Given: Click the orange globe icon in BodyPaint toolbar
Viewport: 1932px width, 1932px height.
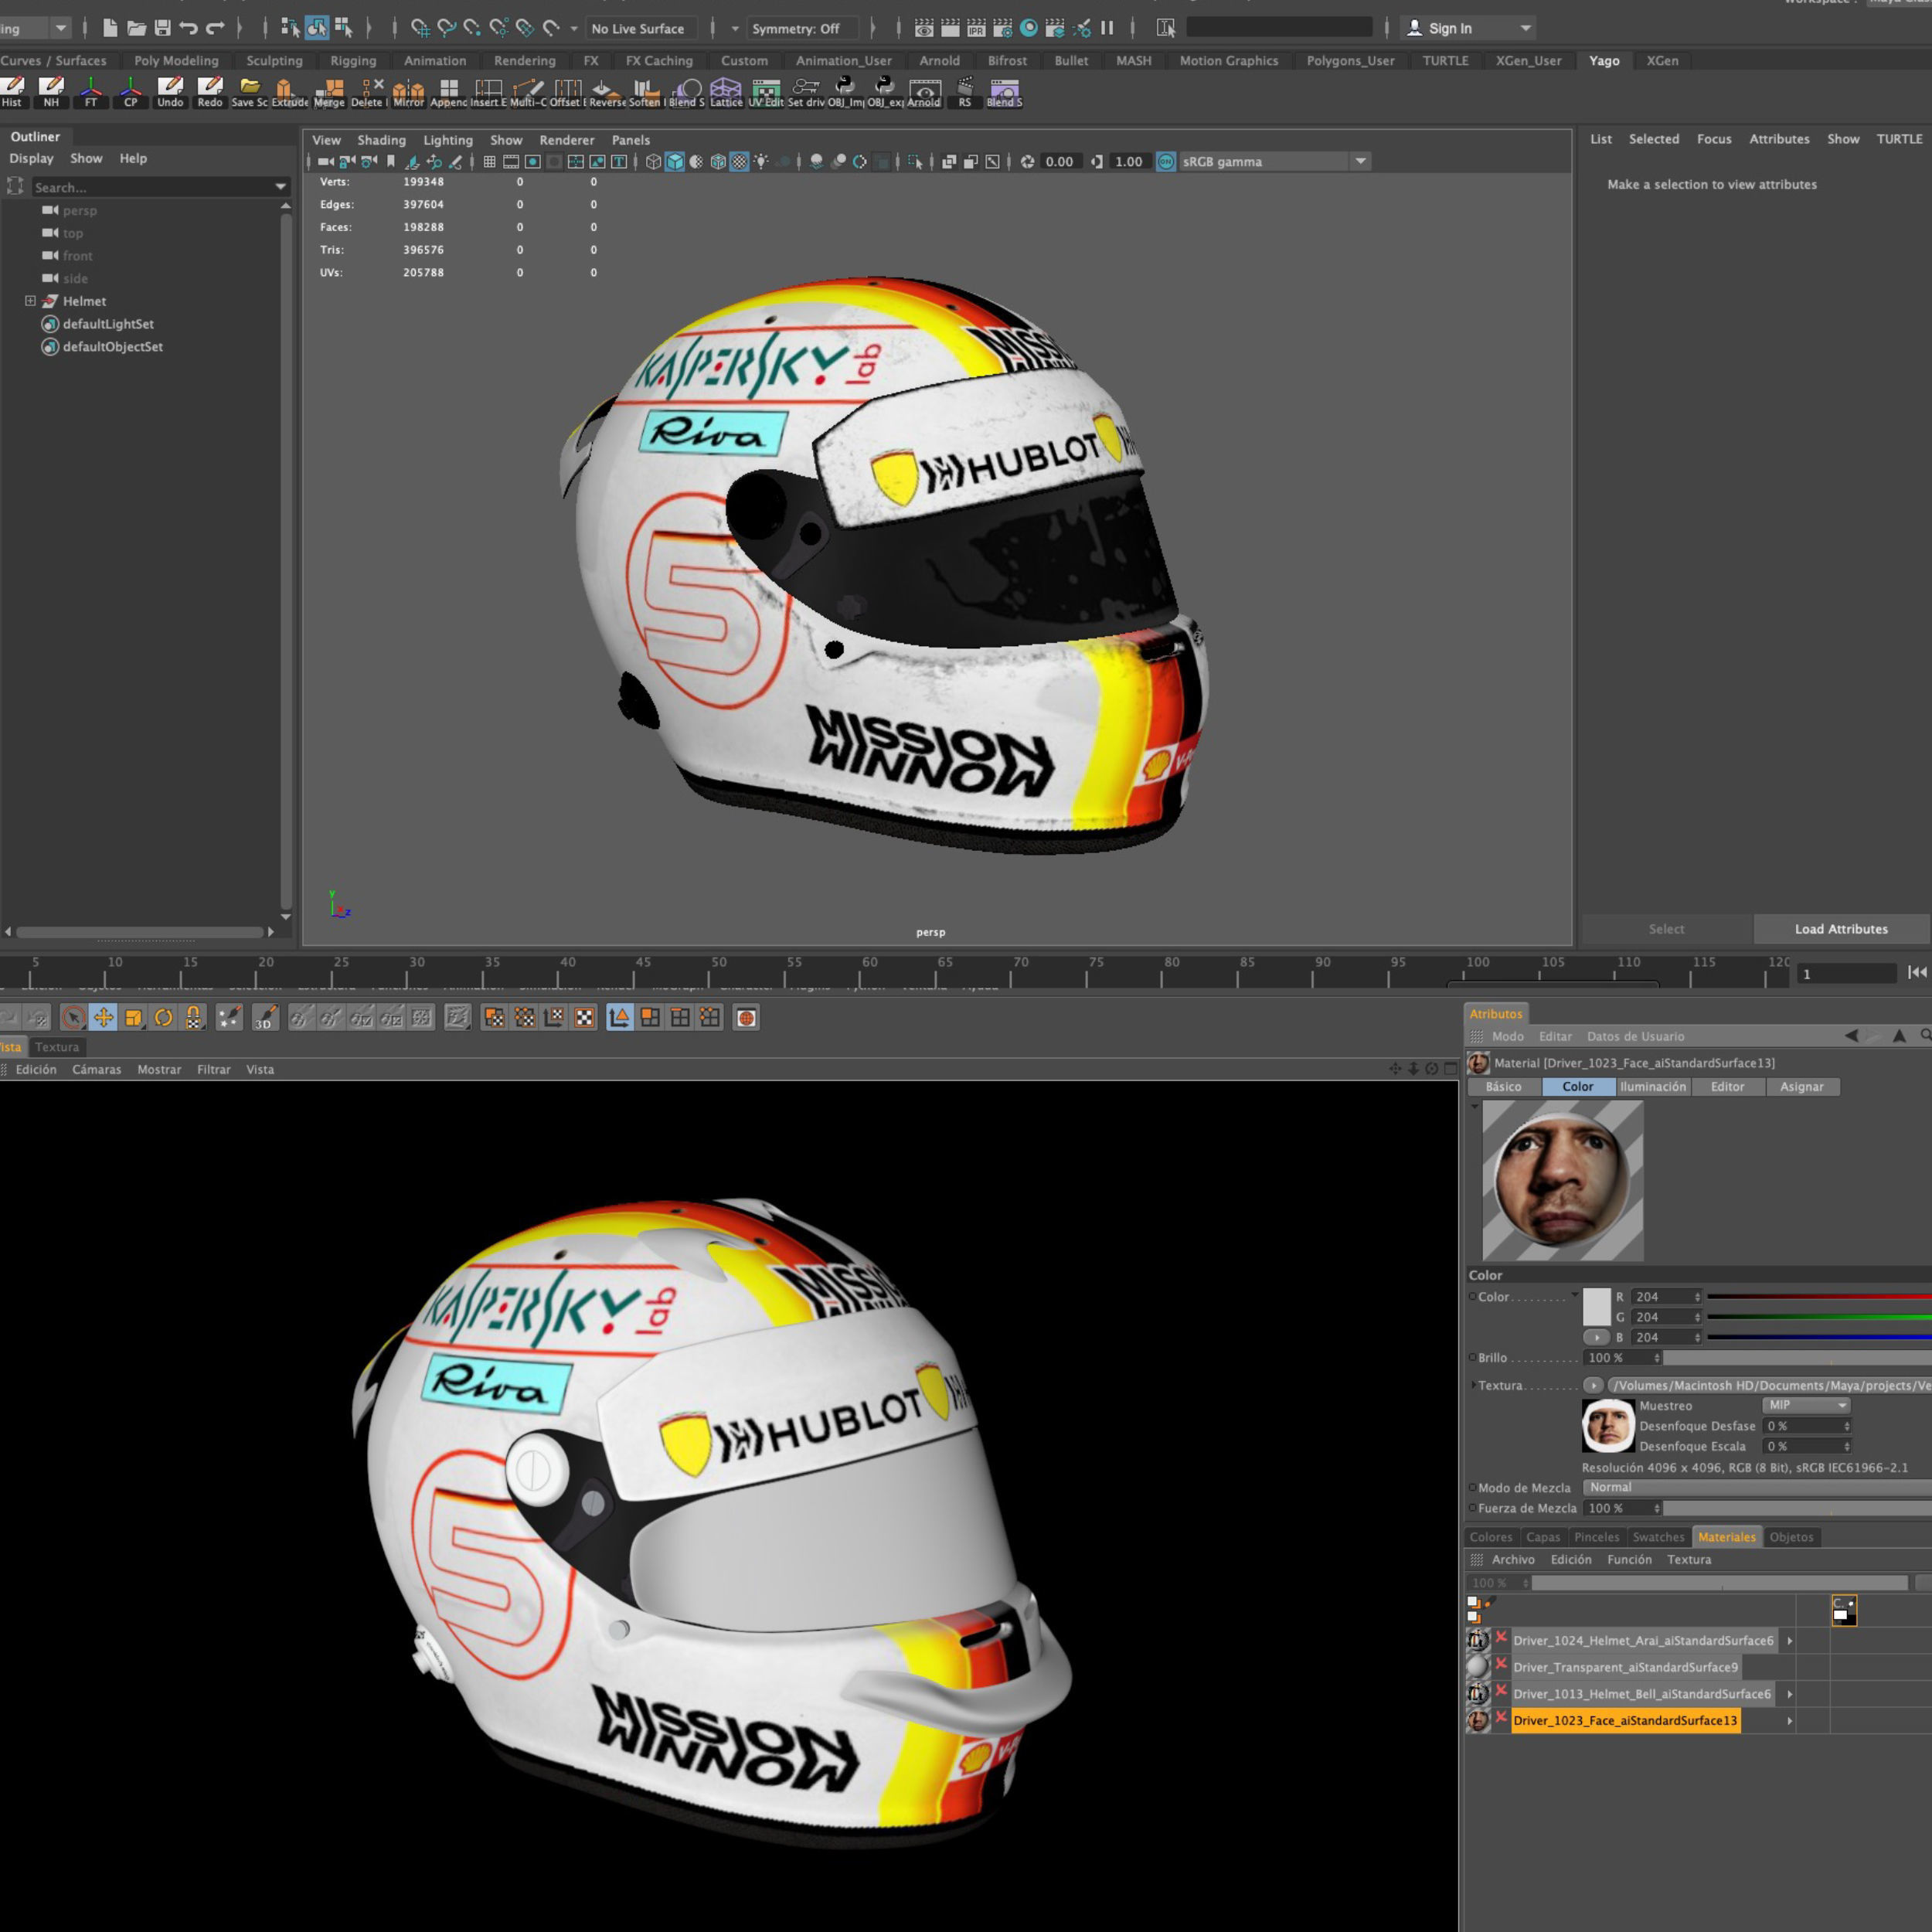Looking at the screenshot, I should coord(746,1018).
